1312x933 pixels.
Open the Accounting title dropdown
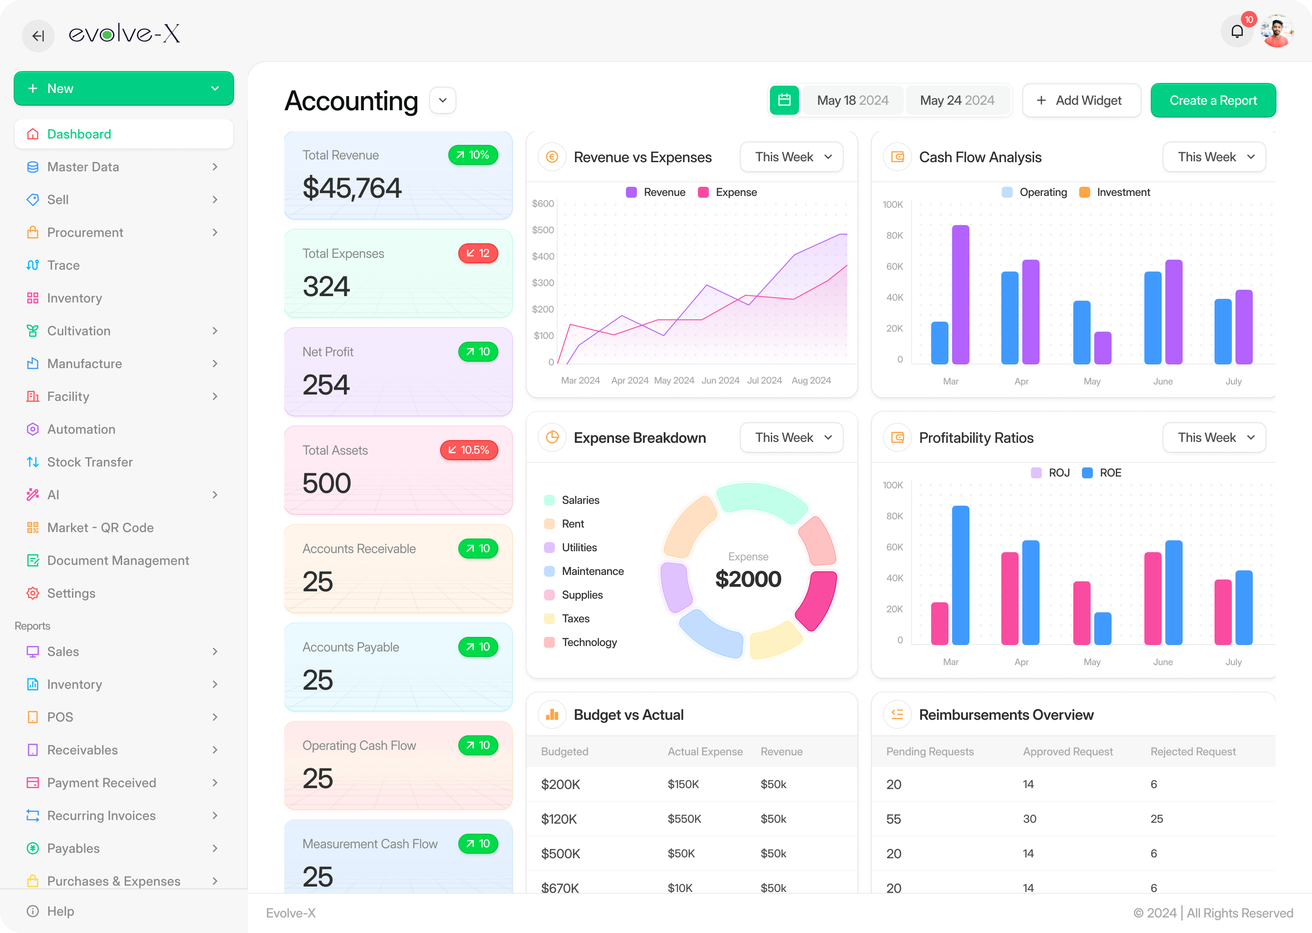pos(442,101)
